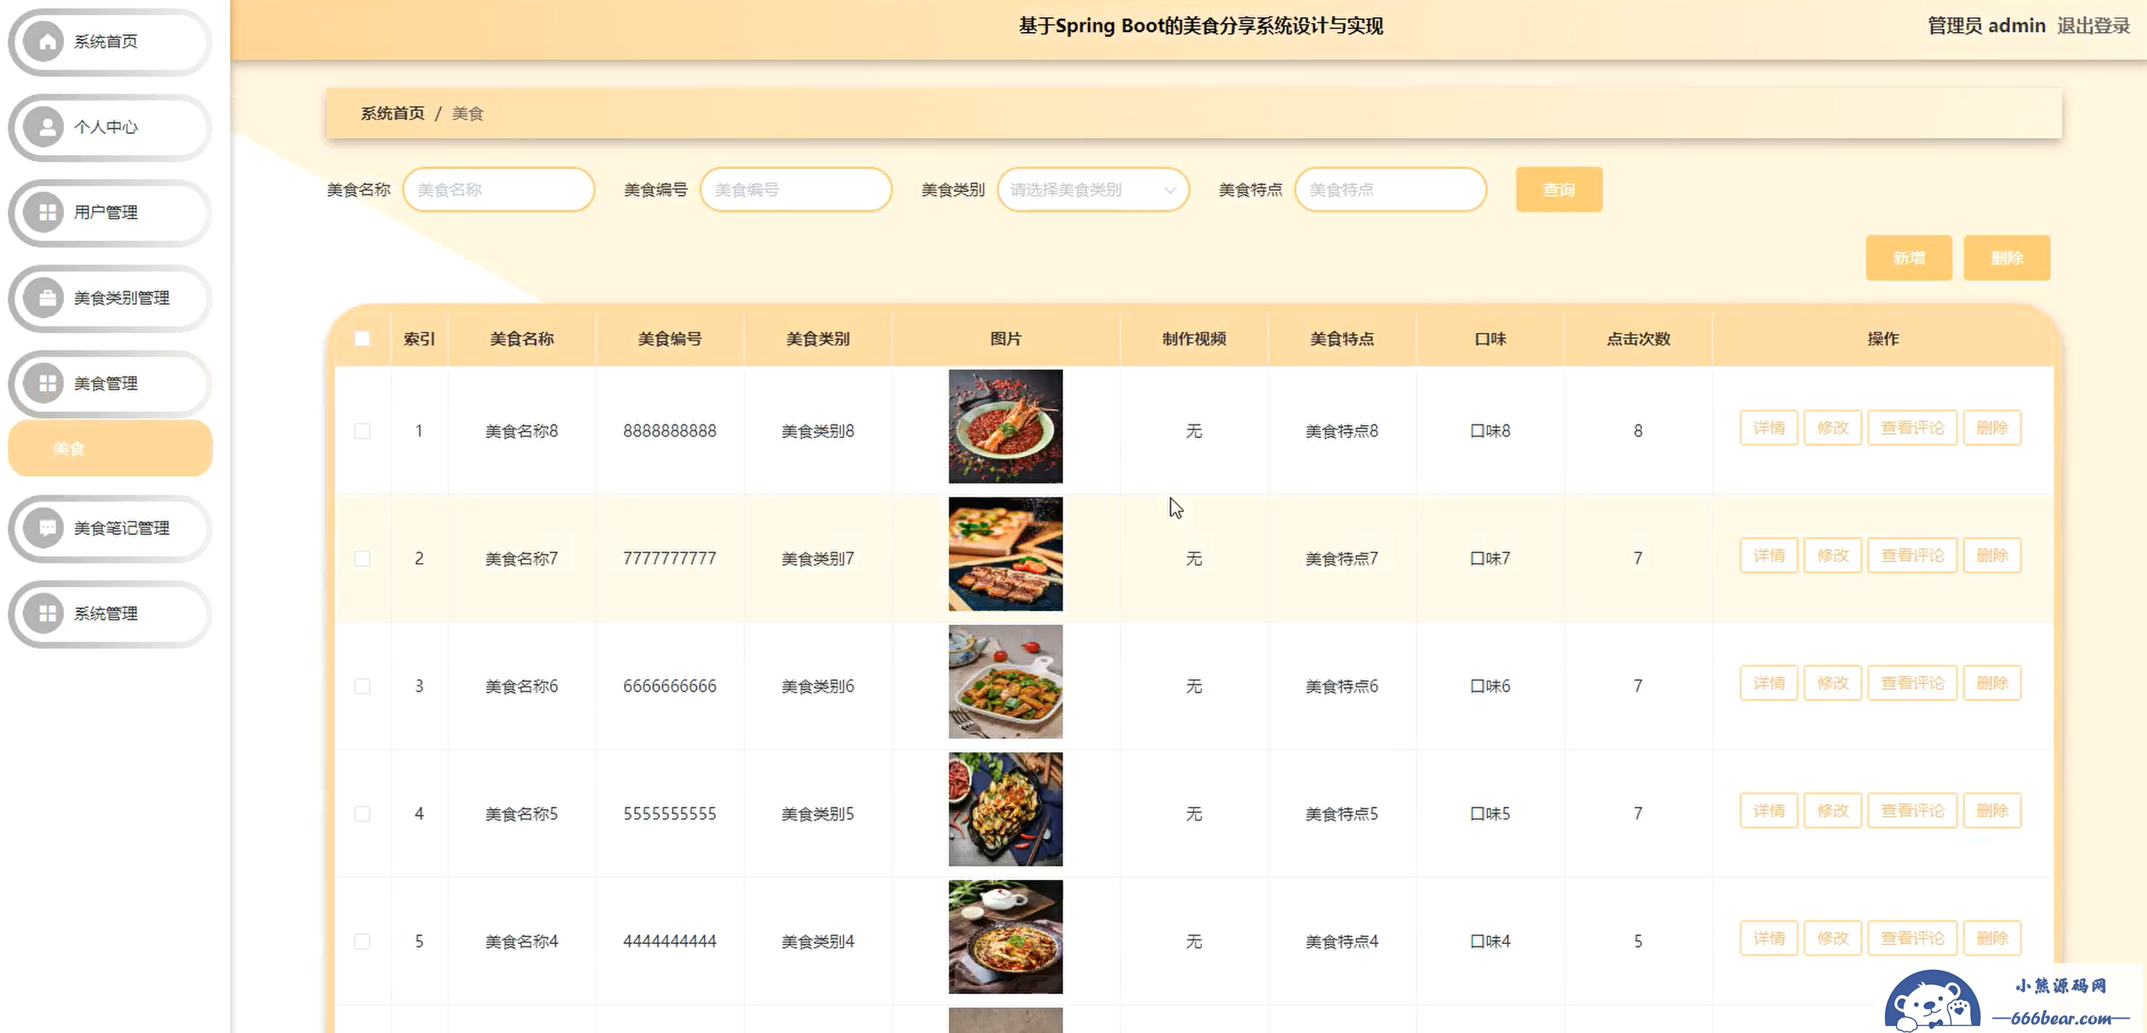Check the row for 美食名称7
2147x1033 pixels.
coord(362,558)
